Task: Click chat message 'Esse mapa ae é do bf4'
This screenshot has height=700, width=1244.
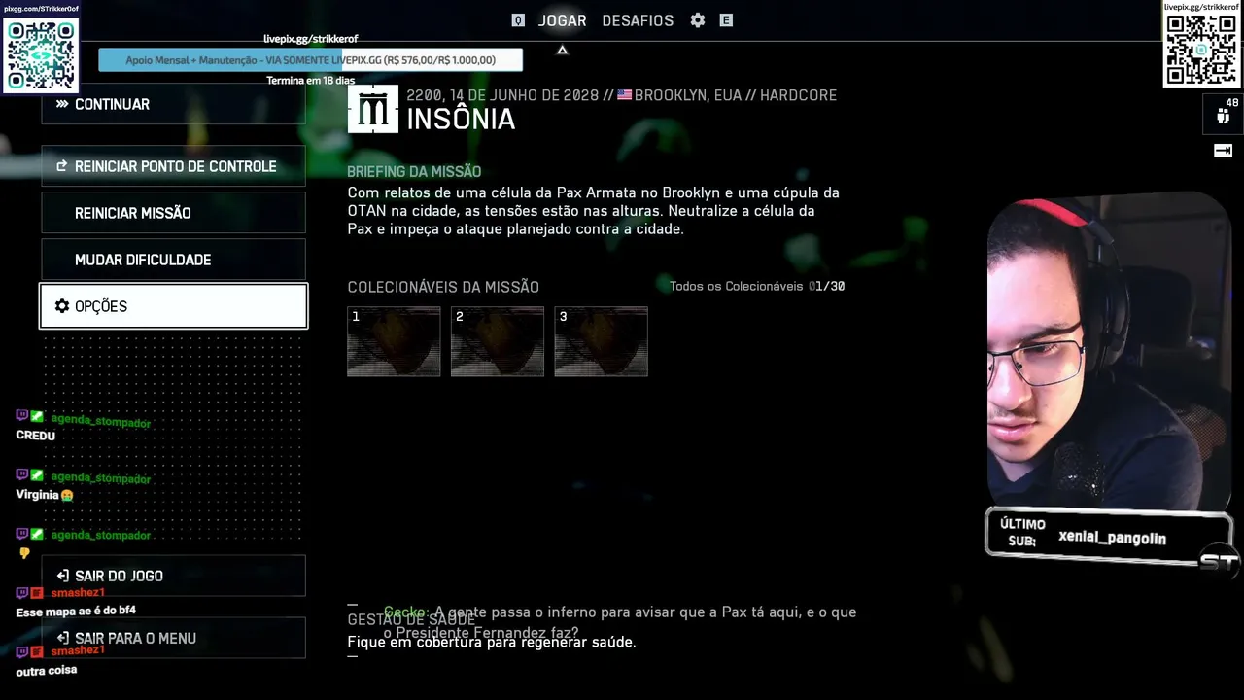Action: (76, 611)
